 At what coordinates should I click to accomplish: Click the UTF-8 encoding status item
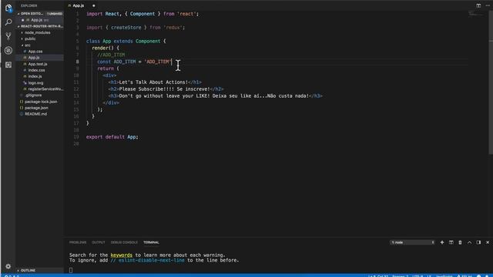point(418,275)
